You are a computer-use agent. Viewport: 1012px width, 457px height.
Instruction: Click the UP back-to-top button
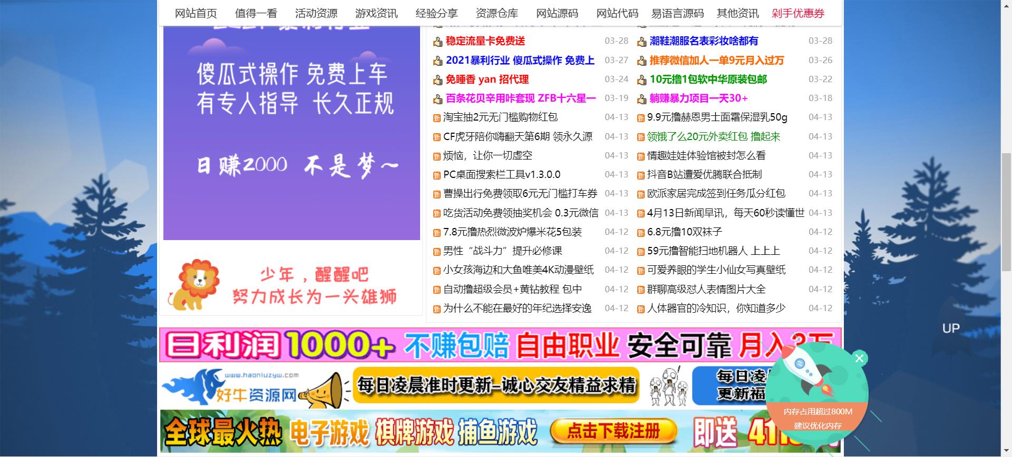click(x=950, y=329)
